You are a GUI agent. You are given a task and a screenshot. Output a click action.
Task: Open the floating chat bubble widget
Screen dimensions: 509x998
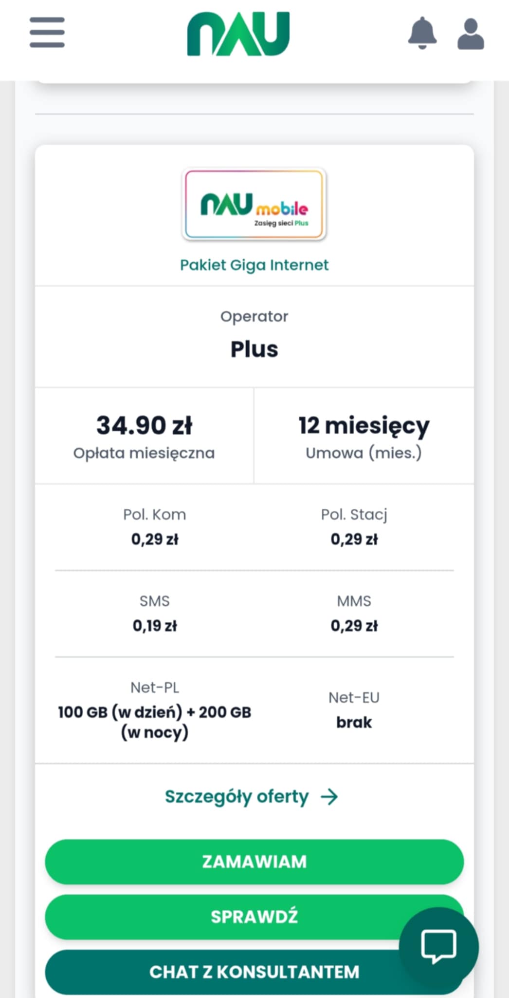click(438, 946)
